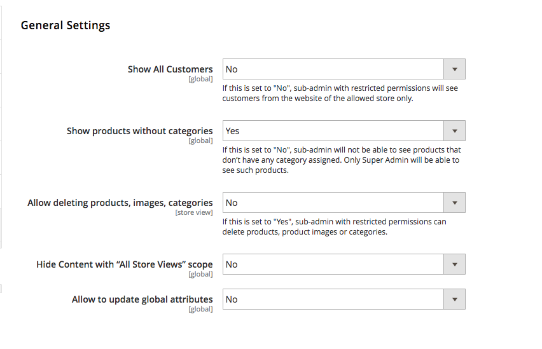Viewport: 542px width, 349px height.
Task: Click the Show All Customers dropdown arrow
Action: click(454, 69)
